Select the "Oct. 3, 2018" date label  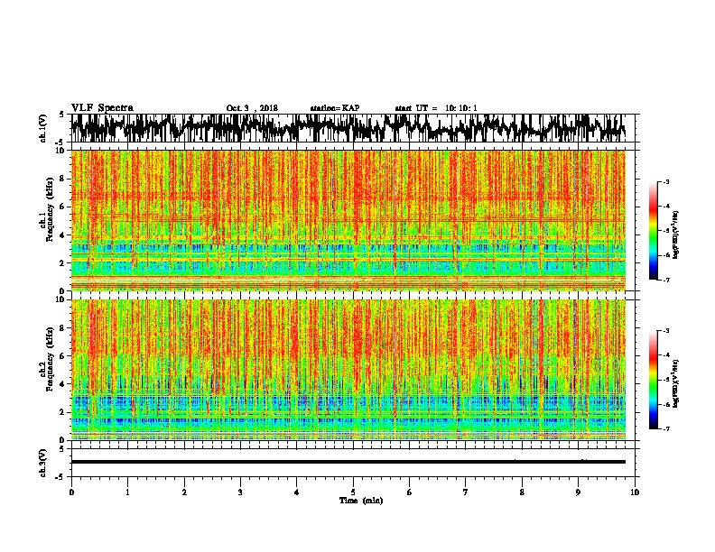click(252, 108)
